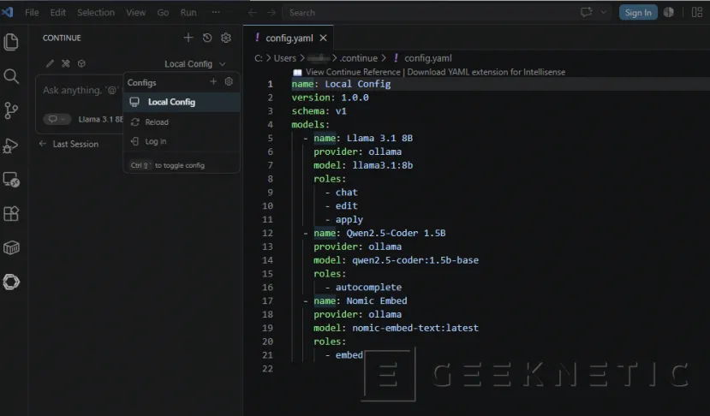The image size is (710, 416).
Task: Select the Llama 3.1 8B model selector
Action: [100, 119]
